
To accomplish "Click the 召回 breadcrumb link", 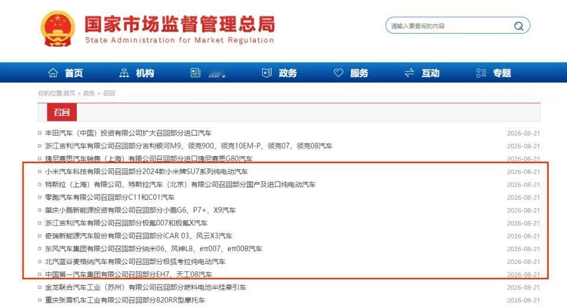I will click(x=109, y=93).
